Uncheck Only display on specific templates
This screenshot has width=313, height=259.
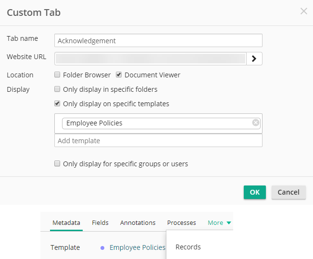pyautogui.click(x=58, y=104)
